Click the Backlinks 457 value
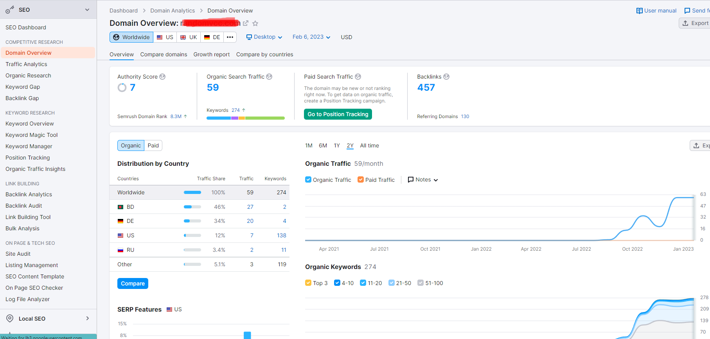Screen dimensions: 710x339 point(426,88)
